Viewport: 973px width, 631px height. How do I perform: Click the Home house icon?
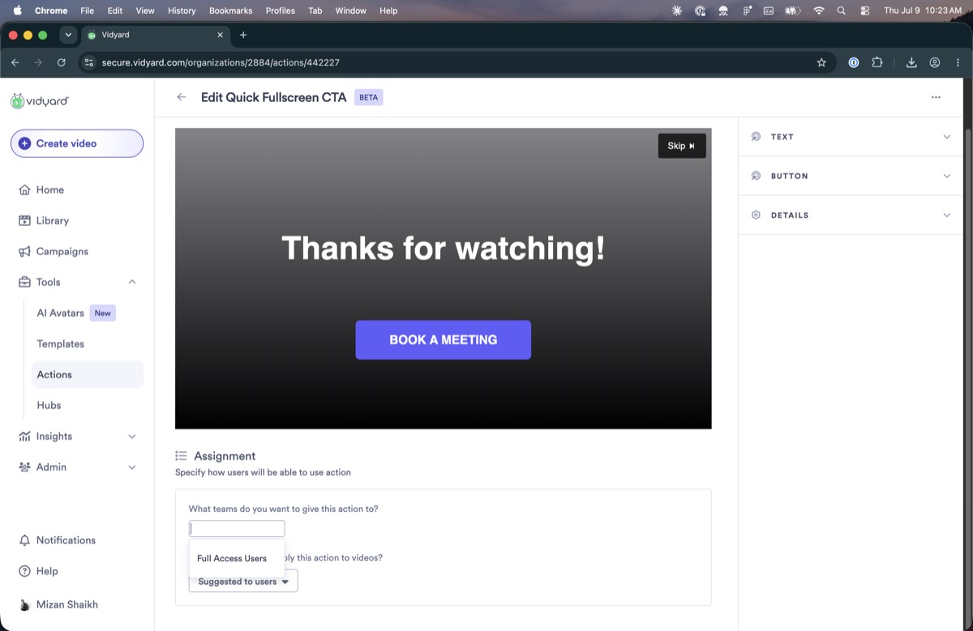pyautogui.click(x=24, y=190)
